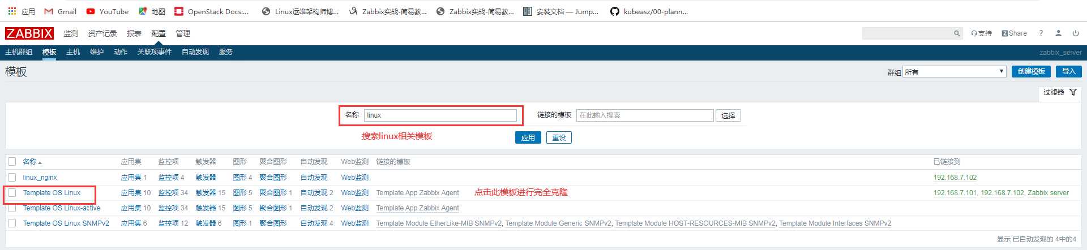Open 自动发现 4 for Template OS Linux SNMPv2

click(314, 223)
